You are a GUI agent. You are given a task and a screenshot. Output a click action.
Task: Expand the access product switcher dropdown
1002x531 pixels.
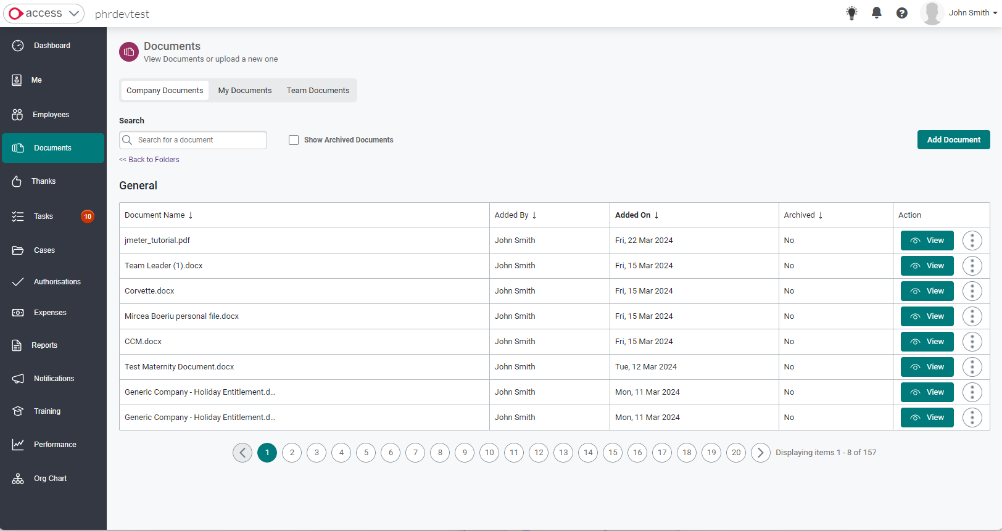pos(44,13)
